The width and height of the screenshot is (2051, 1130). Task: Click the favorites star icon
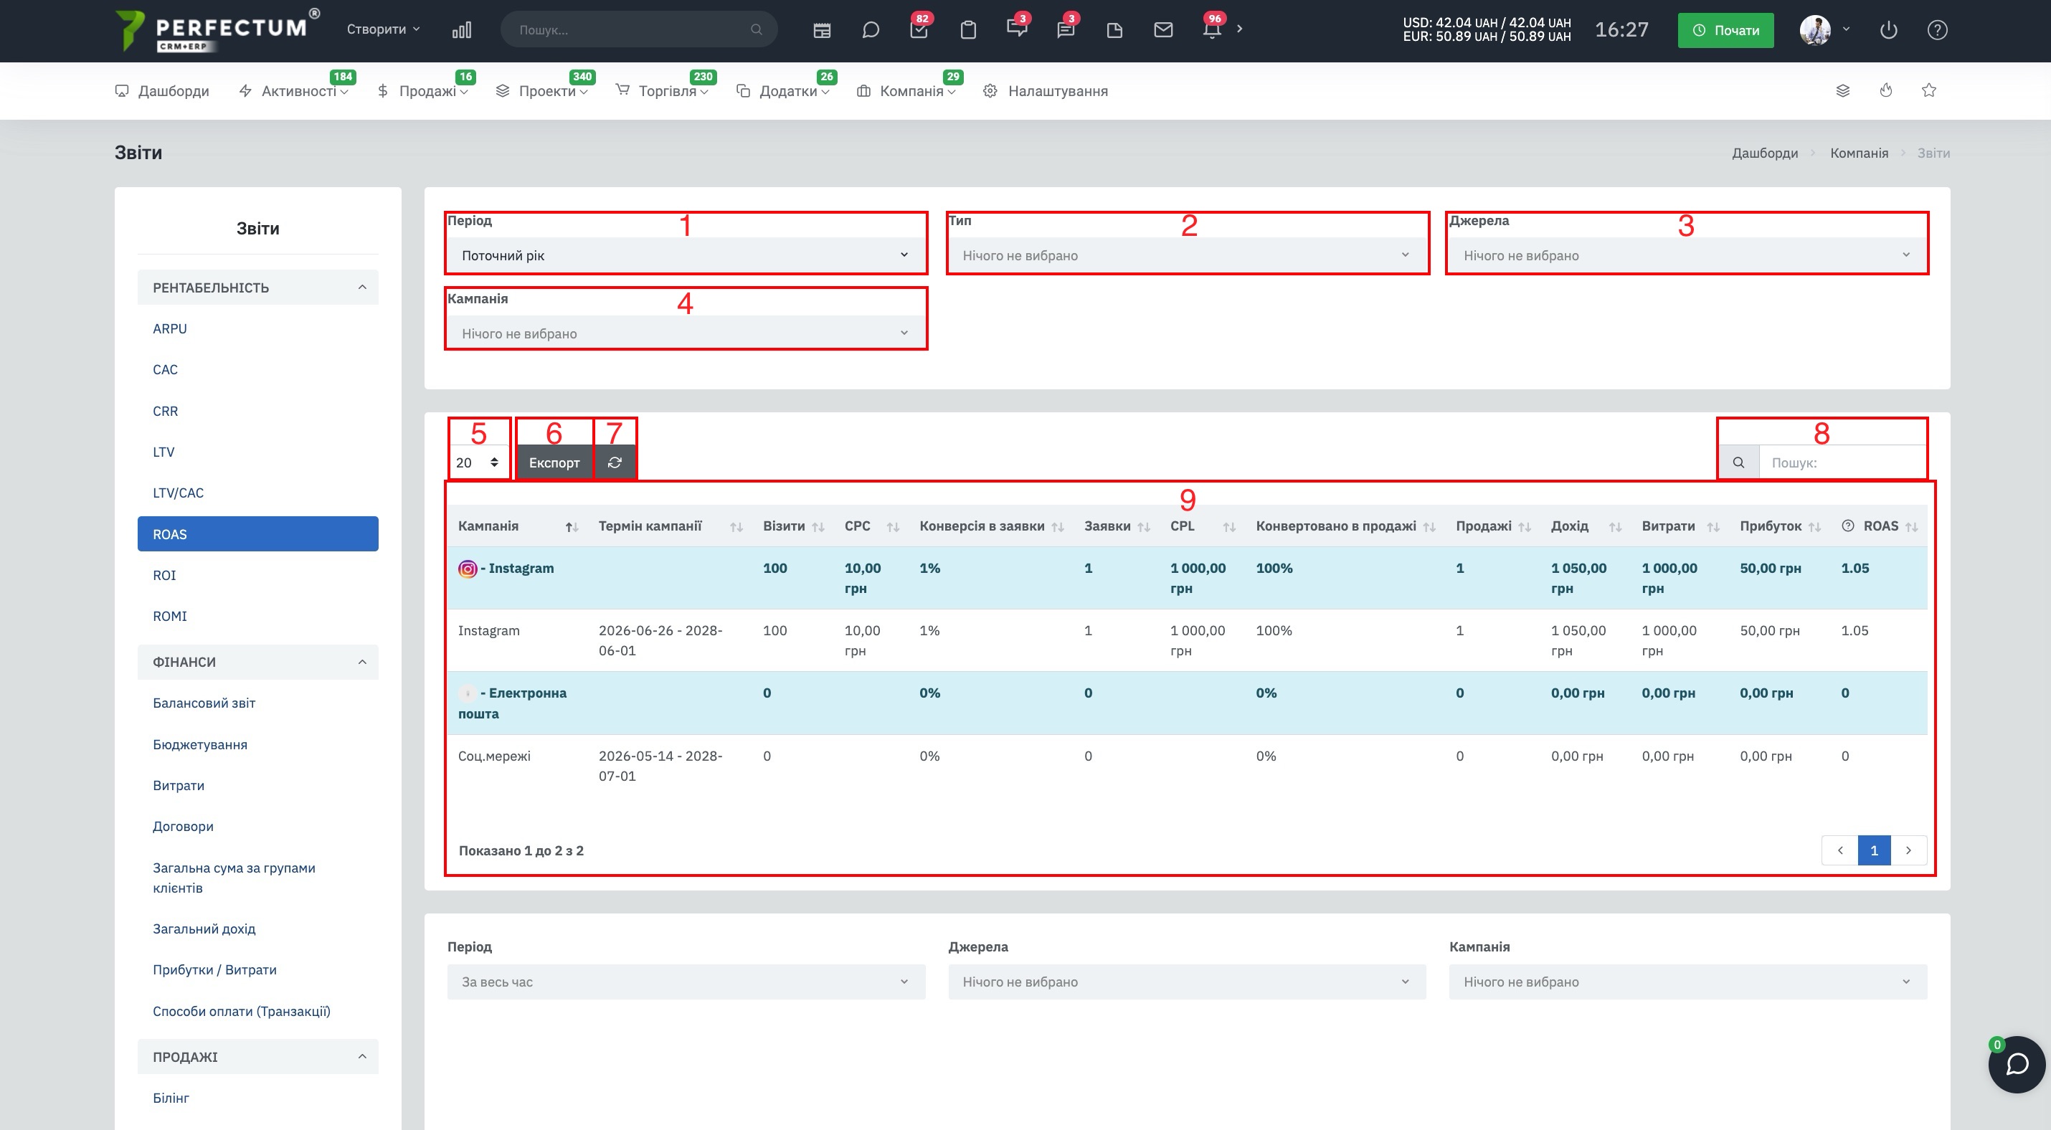tap(1928, 91)
